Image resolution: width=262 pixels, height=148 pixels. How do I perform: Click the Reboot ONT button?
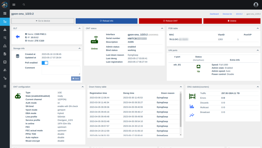click(170, 21)
